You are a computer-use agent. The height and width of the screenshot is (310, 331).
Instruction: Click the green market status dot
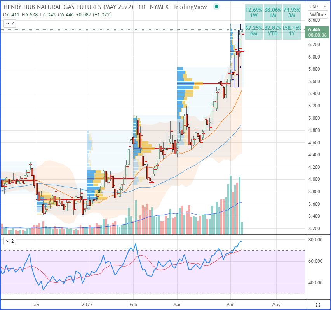[216, 7]
